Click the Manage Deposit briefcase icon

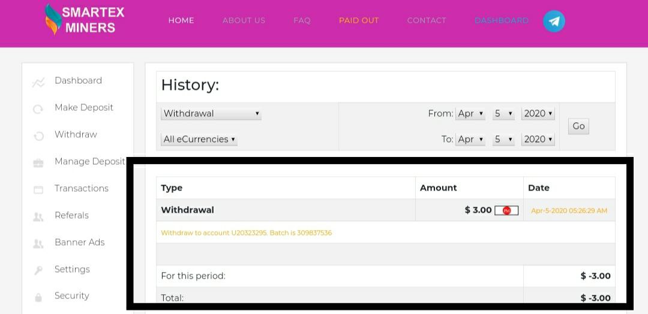pyautogui.click(x=38, y=162)
